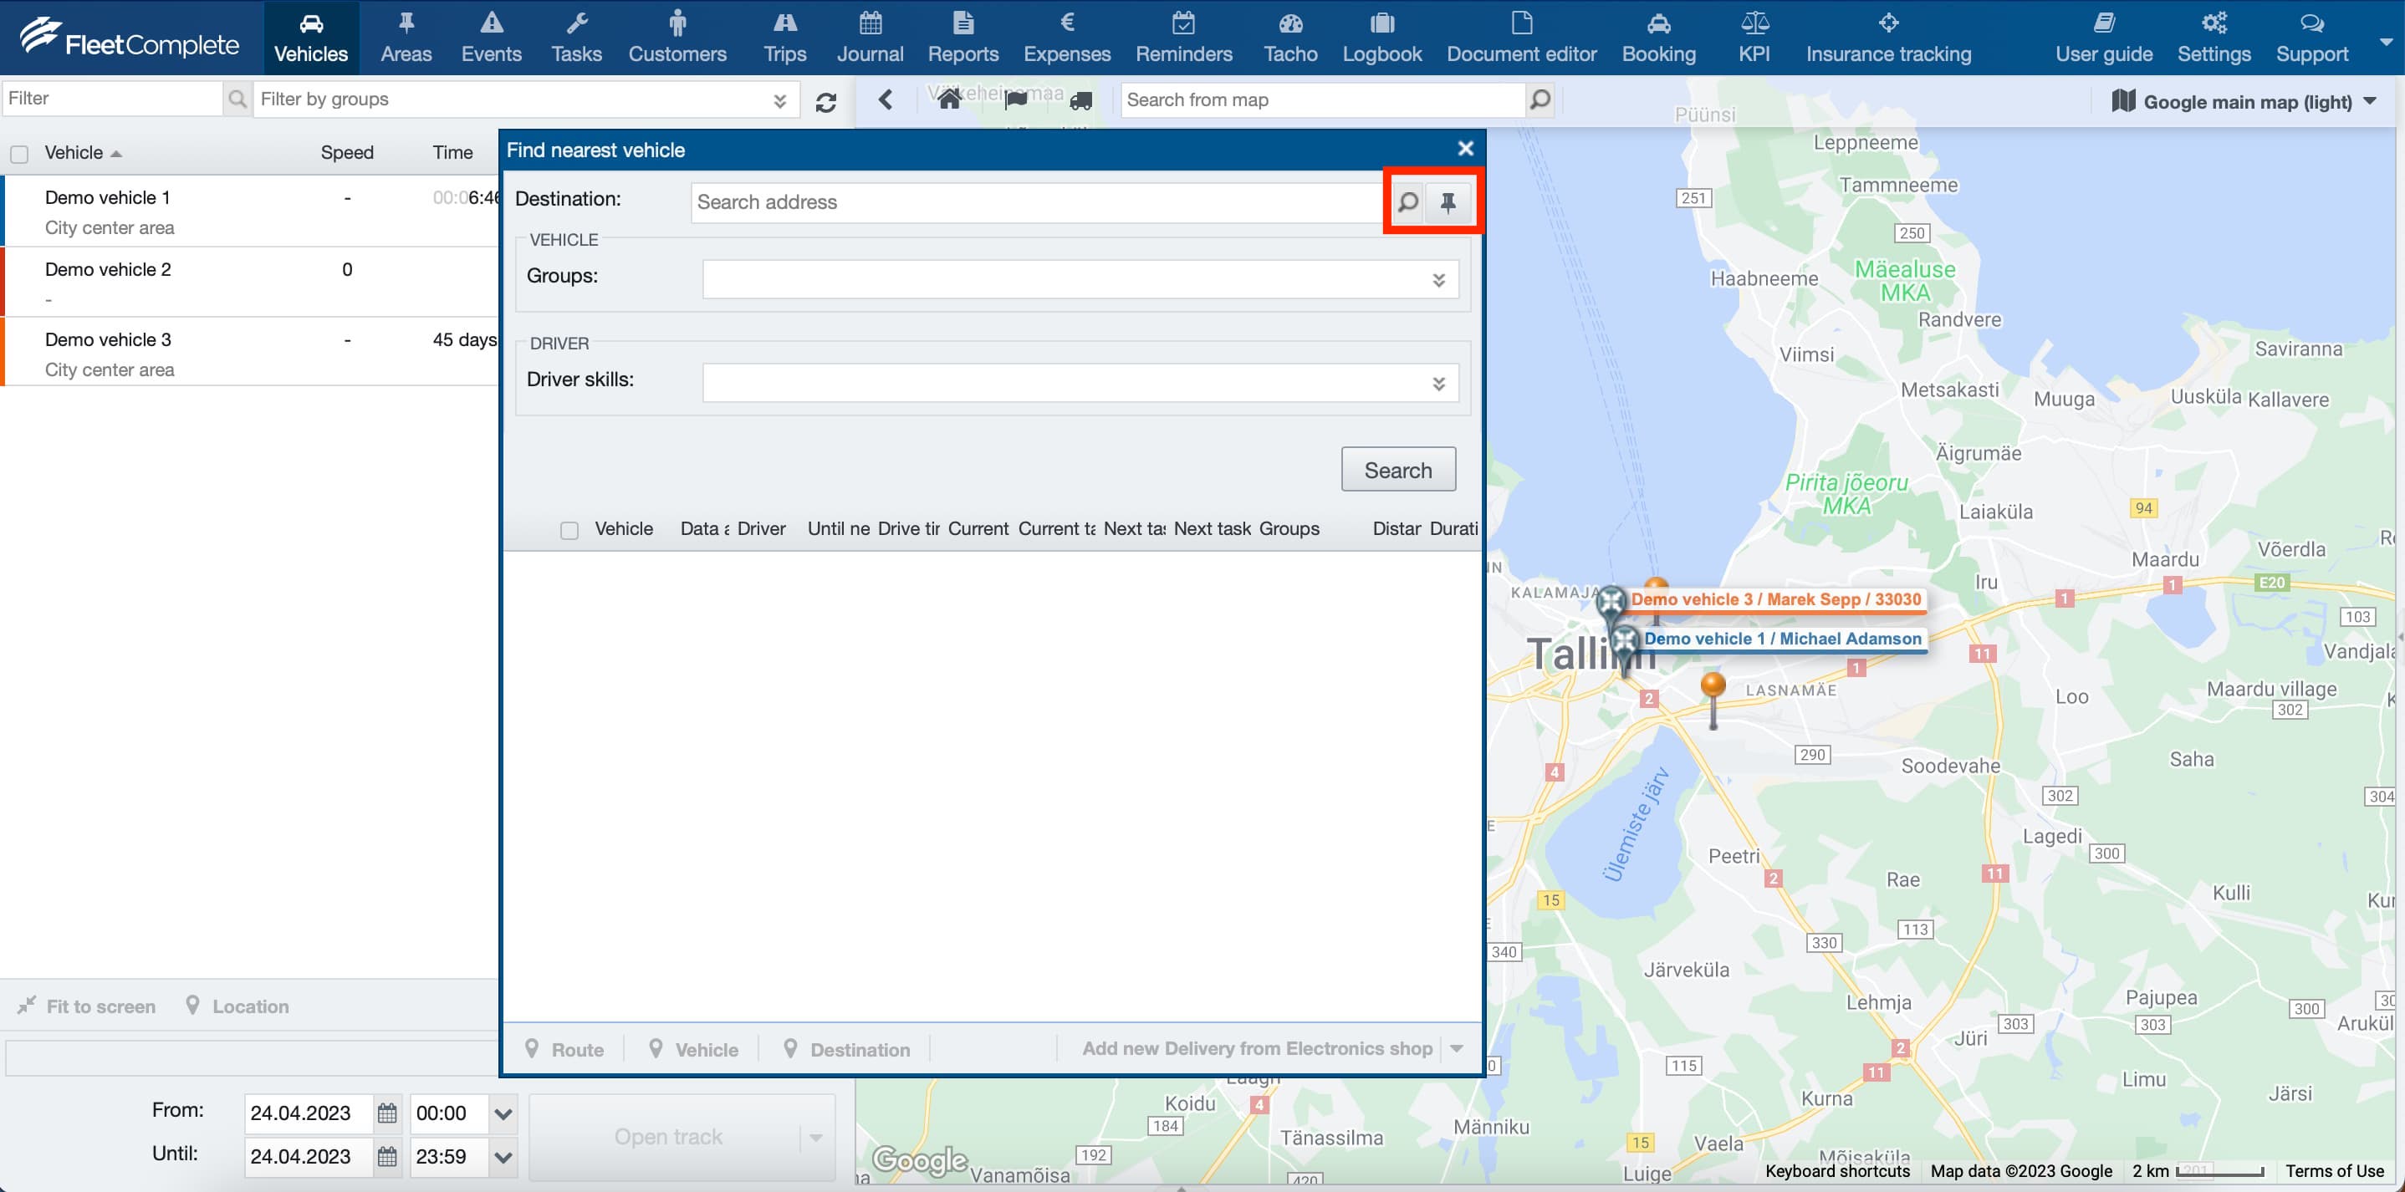Switch to the Events tab
The height and width of the screenshot is (1192, 2405).
click(x=491, y=38)
